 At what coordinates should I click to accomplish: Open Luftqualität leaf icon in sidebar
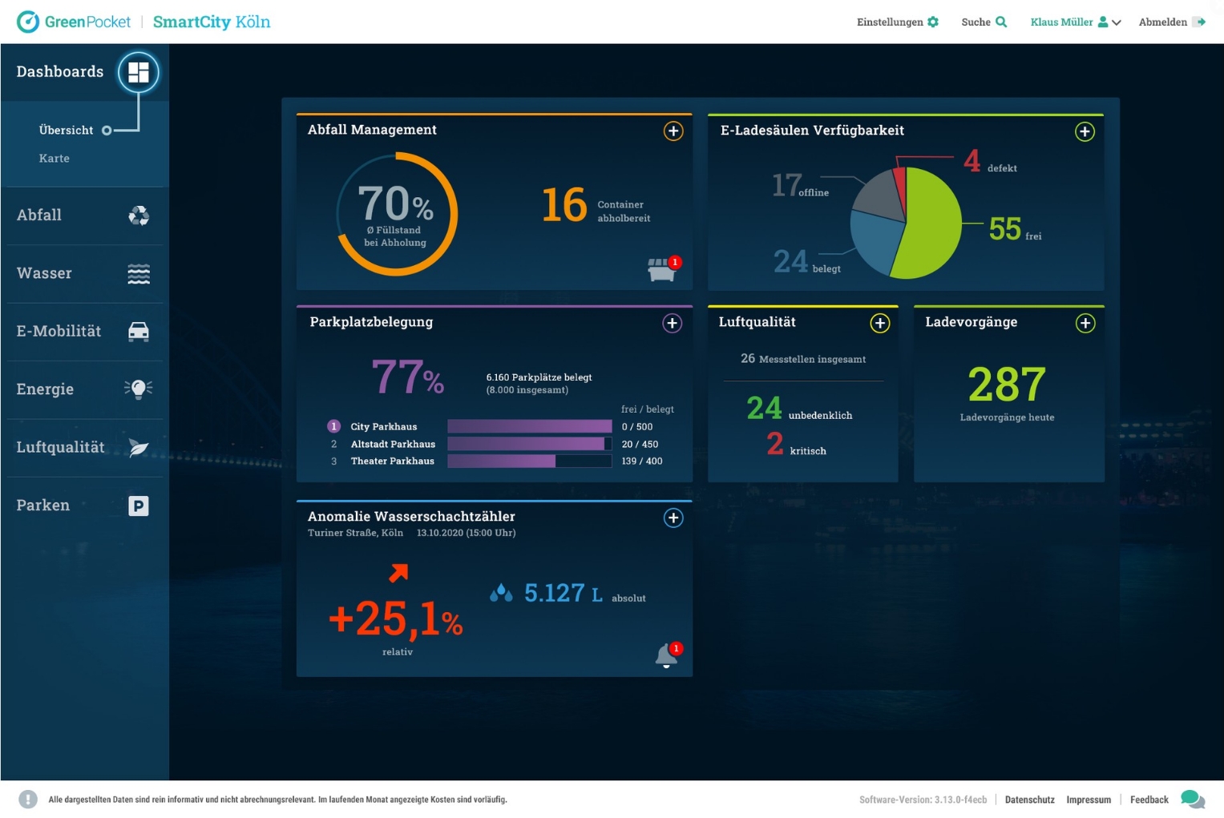[x=139, y=448]
